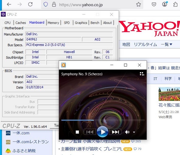Open the About tab

(x=107, y=23)
